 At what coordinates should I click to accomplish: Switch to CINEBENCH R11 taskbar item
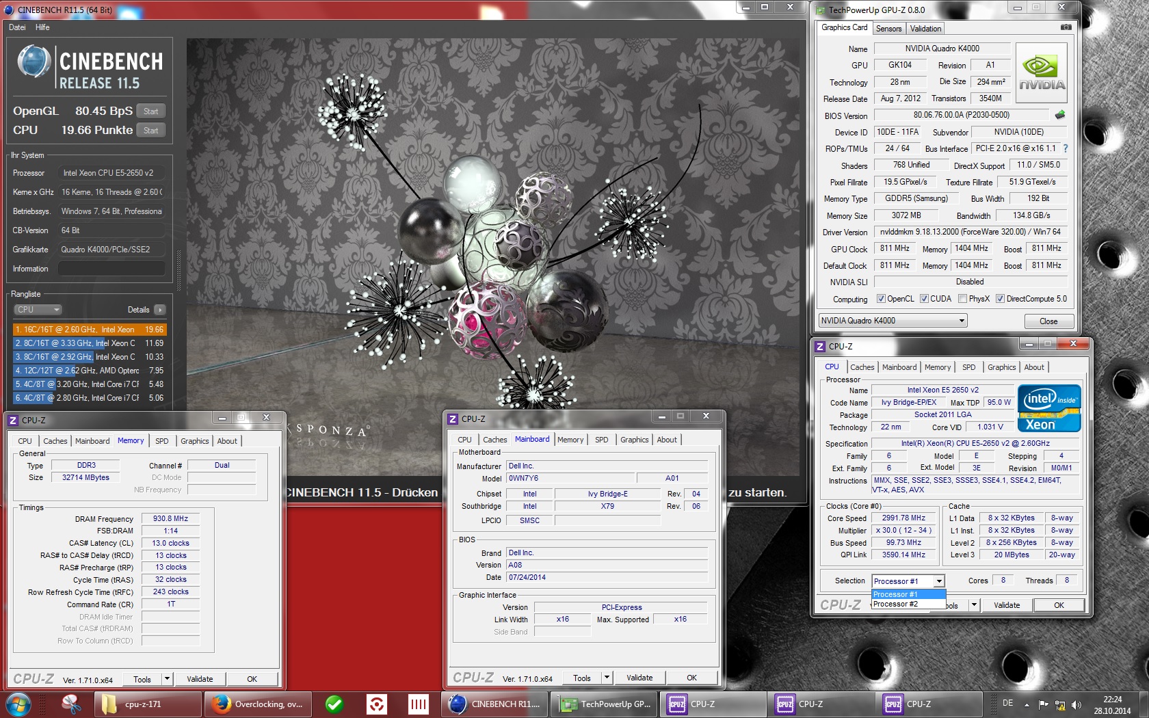495,704
